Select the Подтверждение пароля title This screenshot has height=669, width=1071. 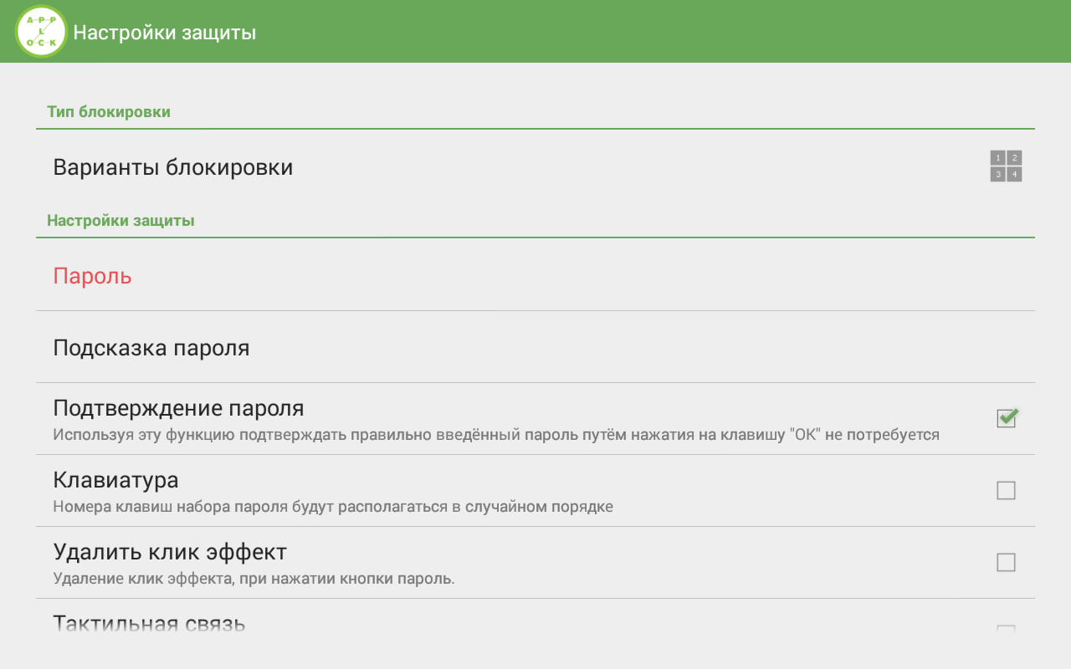178,408
